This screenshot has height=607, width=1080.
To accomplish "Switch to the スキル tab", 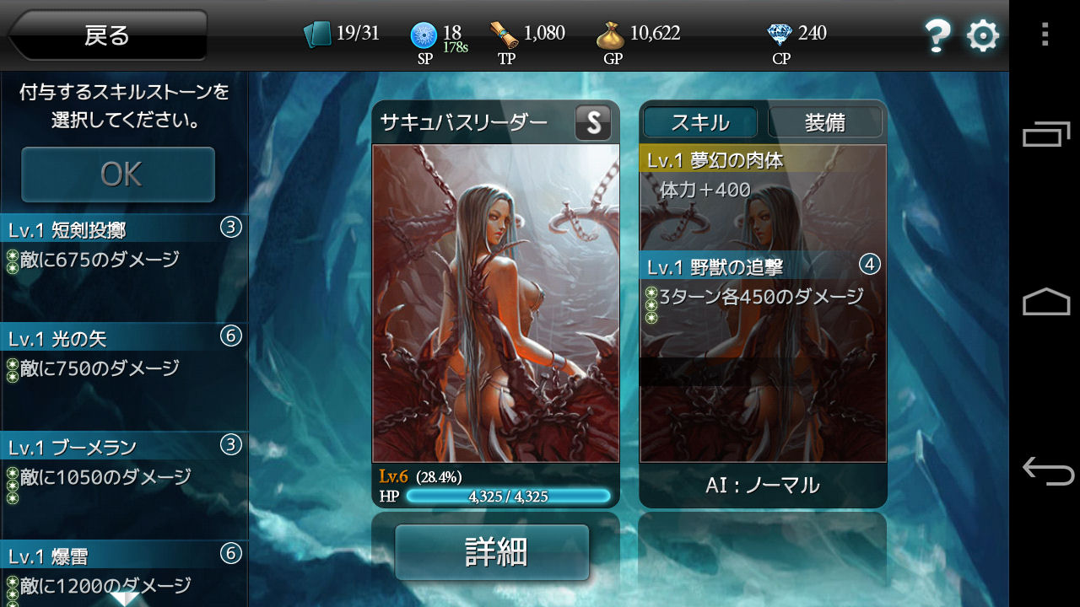I will pos(700,122).
